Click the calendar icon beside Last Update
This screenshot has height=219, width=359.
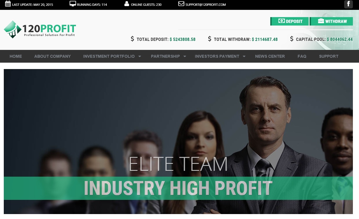pos(8,4)
